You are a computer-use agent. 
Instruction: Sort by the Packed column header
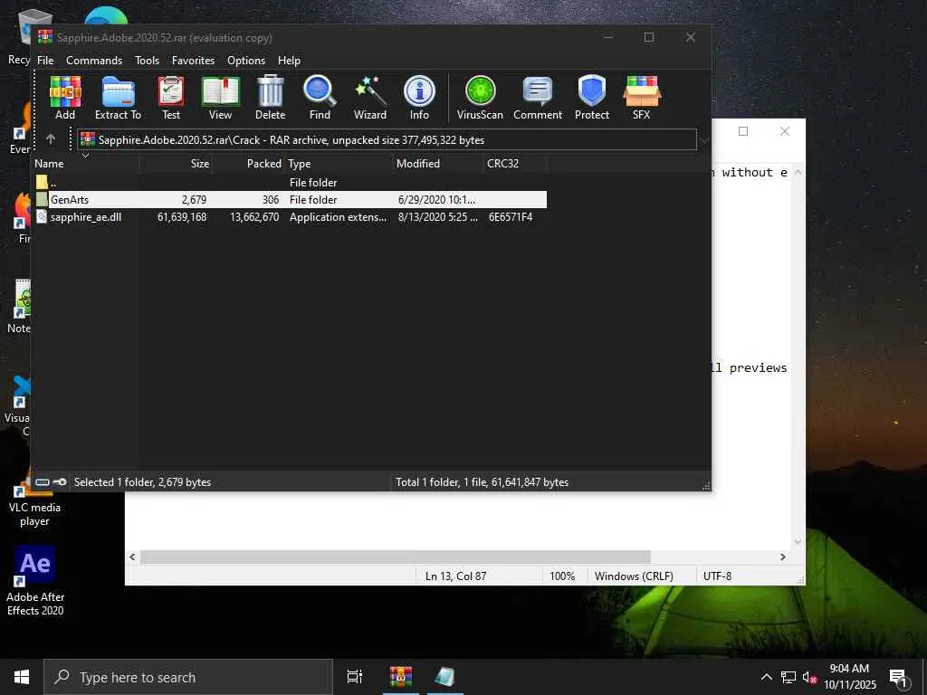click(248, 164)
